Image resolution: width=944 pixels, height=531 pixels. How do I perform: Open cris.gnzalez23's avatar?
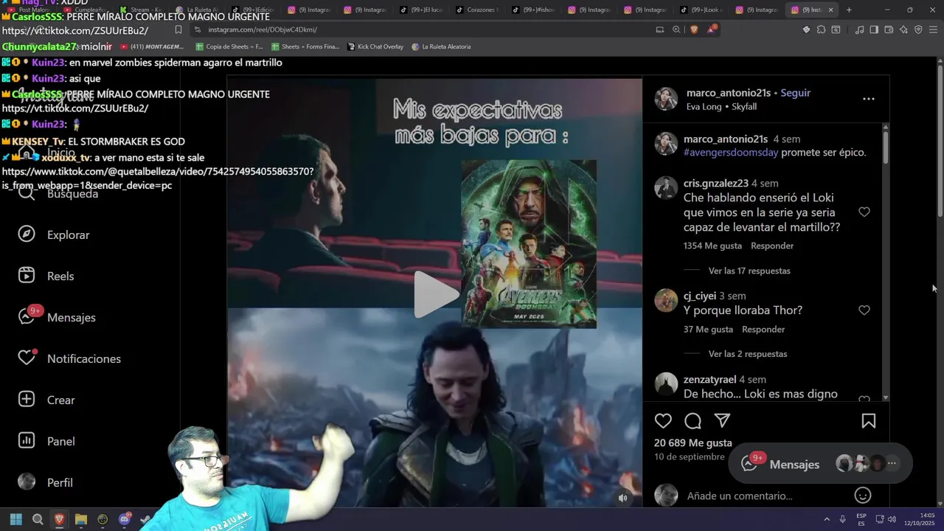coord(666,188)
